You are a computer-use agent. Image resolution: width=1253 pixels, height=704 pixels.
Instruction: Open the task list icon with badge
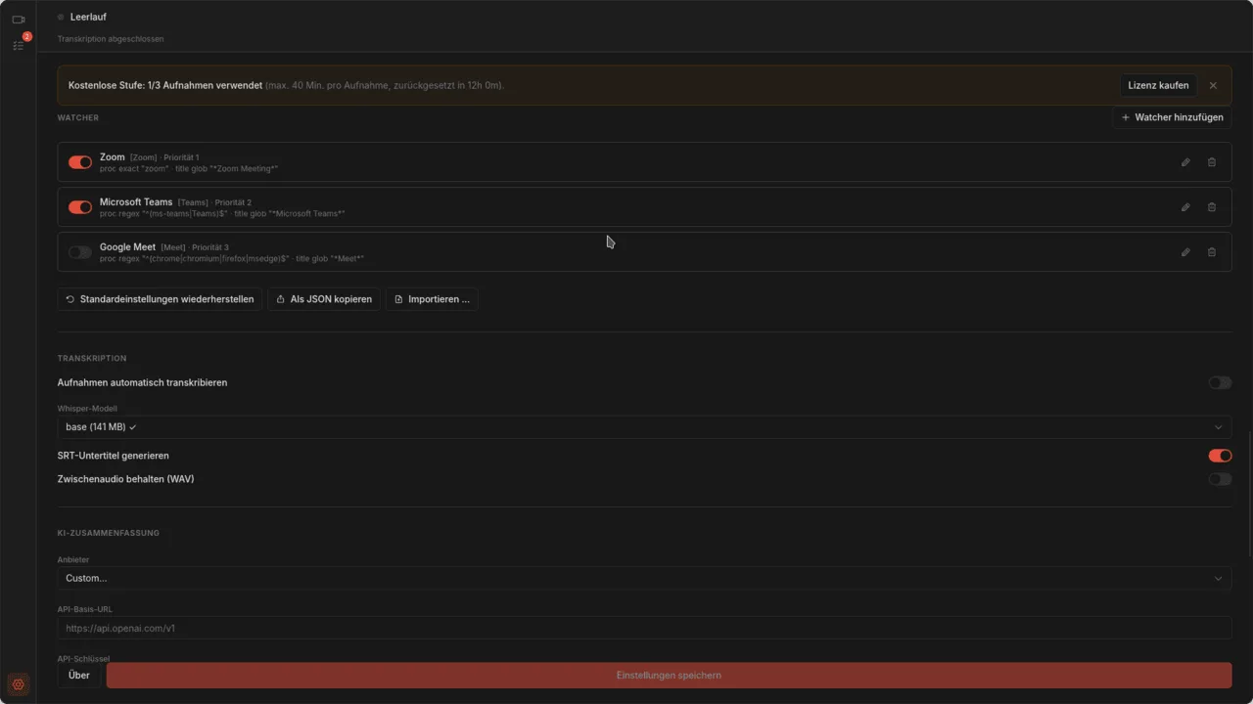18,45
